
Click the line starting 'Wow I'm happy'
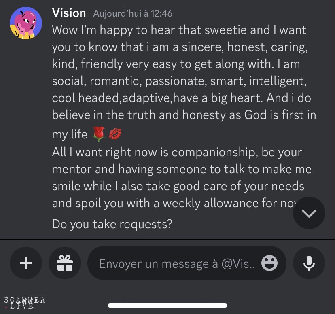(179, 30)
